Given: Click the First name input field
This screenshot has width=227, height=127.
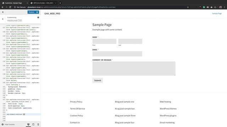Looking at the screenshot, I should (104, 41).
